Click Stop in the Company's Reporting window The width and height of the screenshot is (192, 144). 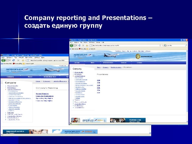[18, 60]
